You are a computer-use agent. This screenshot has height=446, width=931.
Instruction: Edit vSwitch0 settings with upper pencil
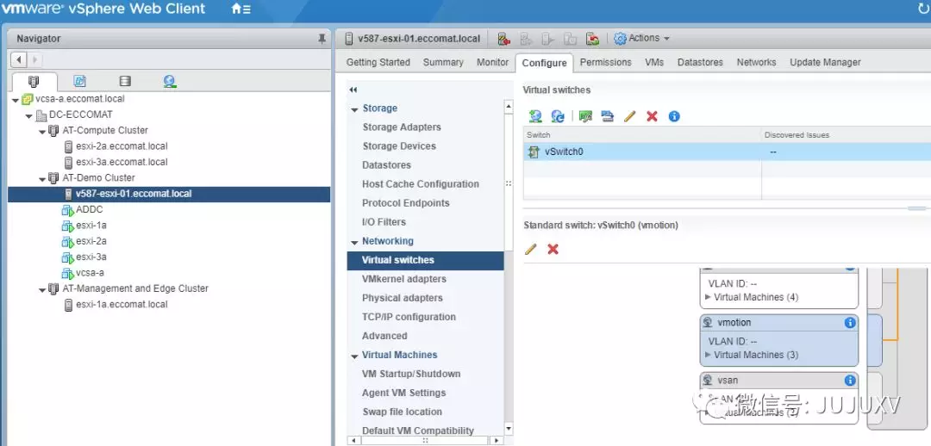[x=629, y=116]
